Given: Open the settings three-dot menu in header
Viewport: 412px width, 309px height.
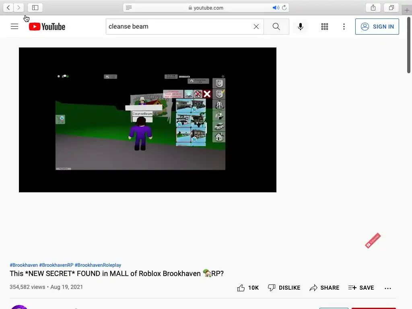Looking at the screenshot, I should (344, 27).
